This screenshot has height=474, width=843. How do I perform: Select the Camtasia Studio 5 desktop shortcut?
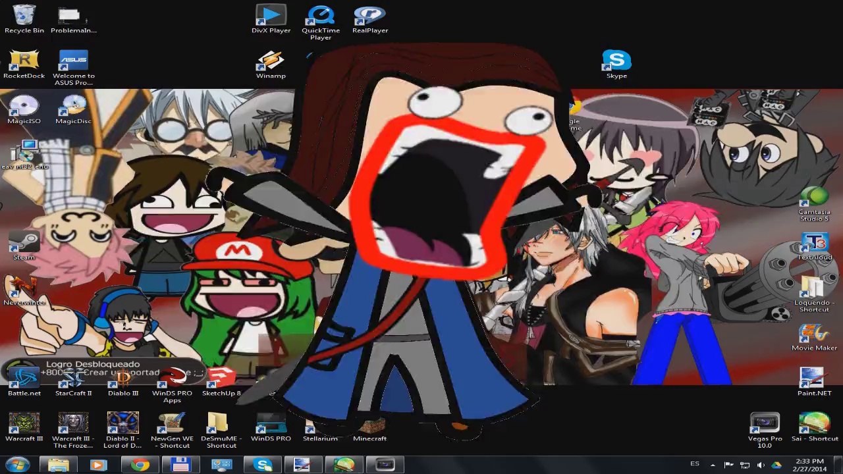815,204
